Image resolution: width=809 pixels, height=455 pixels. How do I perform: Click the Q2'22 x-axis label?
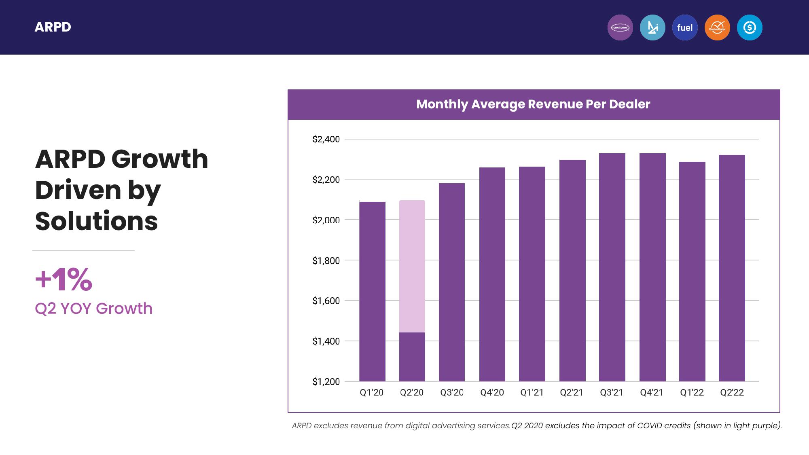[x=732, y=392]
